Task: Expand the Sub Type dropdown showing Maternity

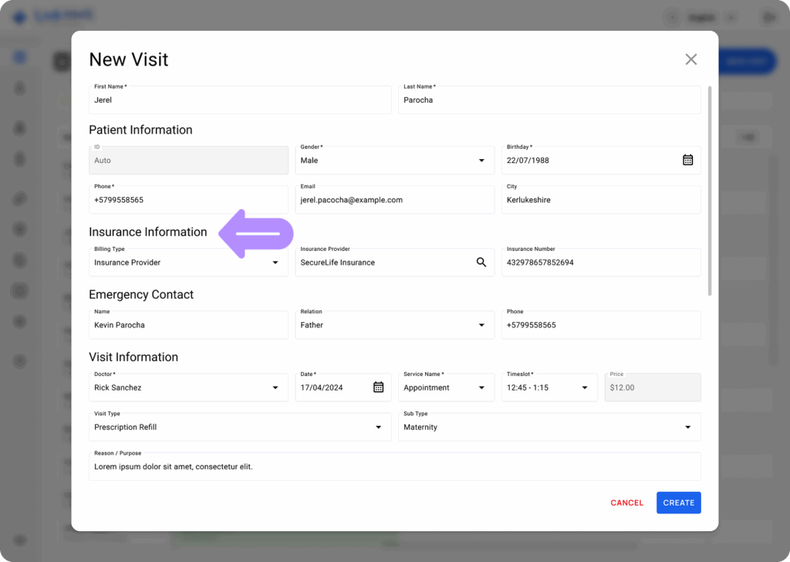Action: [687, 427]
